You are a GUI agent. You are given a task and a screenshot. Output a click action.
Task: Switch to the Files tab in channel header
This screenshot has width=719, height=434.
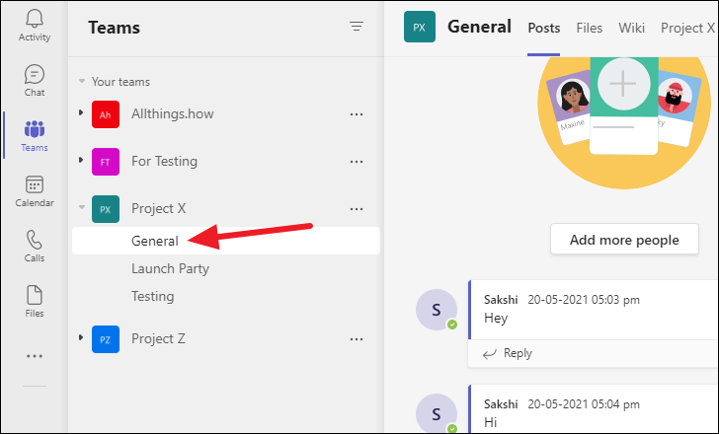click(x=590, y=28)
